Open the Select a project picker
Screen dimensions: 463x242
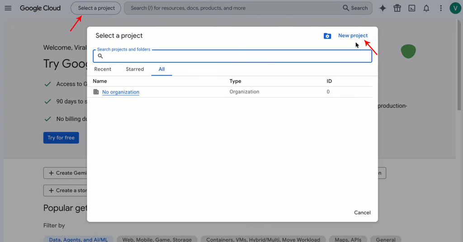pos(96,8)
